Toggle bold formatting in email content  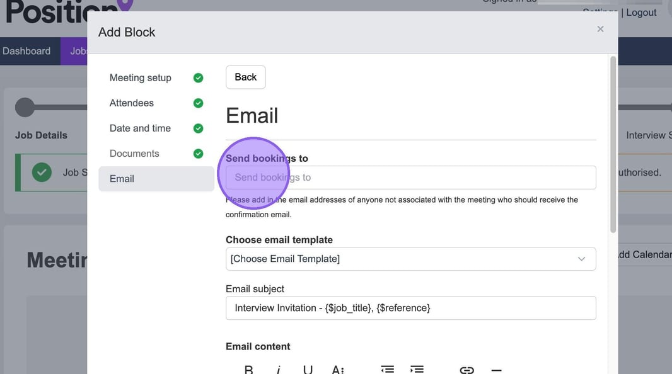coord(248,369)
